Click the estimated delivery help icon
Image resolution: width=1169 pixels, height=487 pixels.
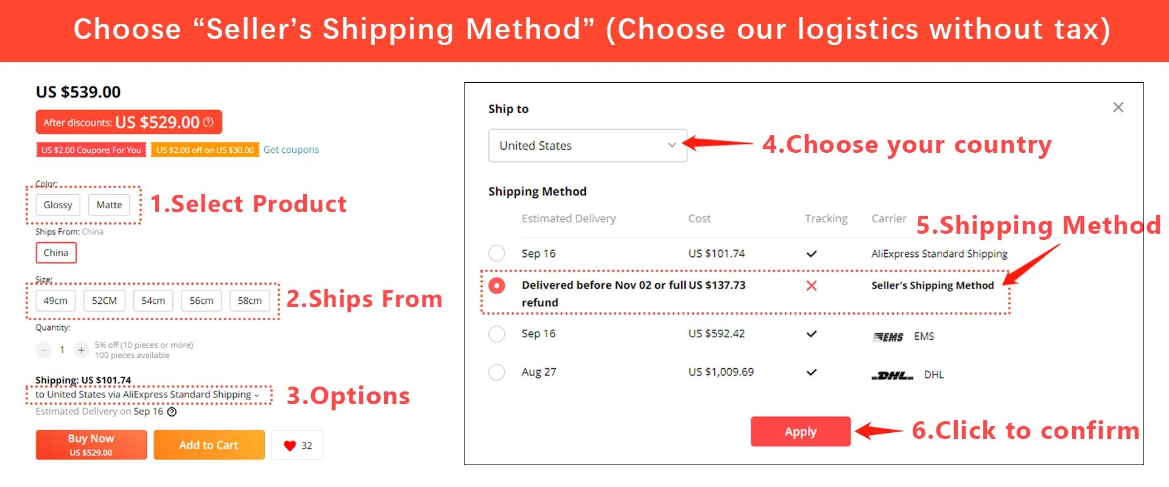click(172, 412)
